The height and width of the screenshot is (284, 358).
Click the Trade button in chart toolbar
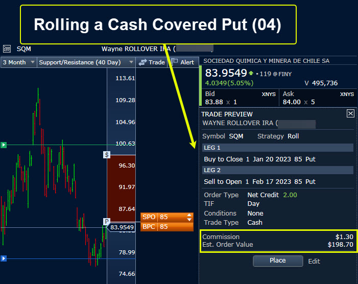152,62
